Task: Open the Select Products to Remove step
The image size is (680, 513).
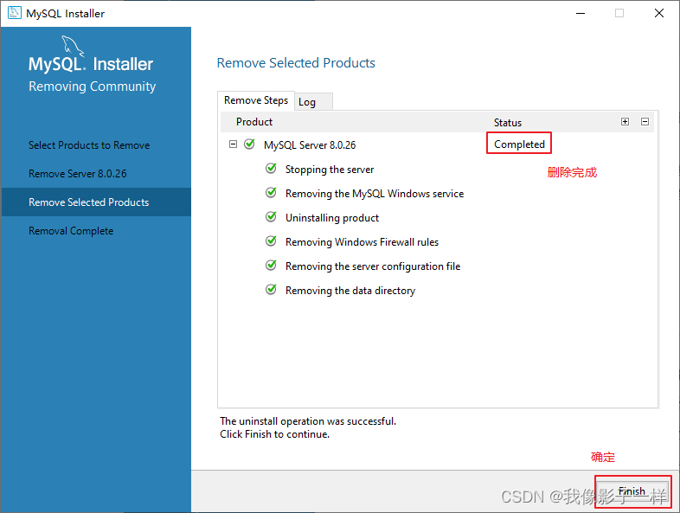Action: pyautogui.click(x=89, y=145)
